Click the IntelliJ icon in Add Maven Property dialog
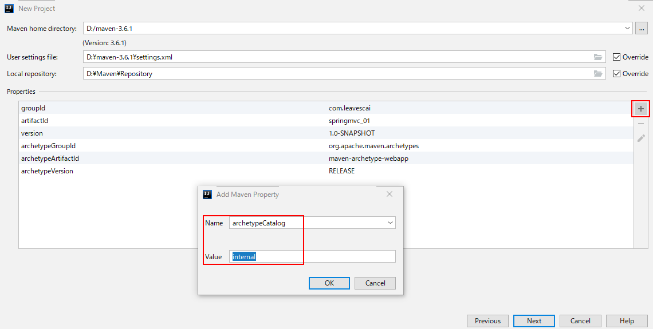The image size is (653, 329). pos(207,194)
